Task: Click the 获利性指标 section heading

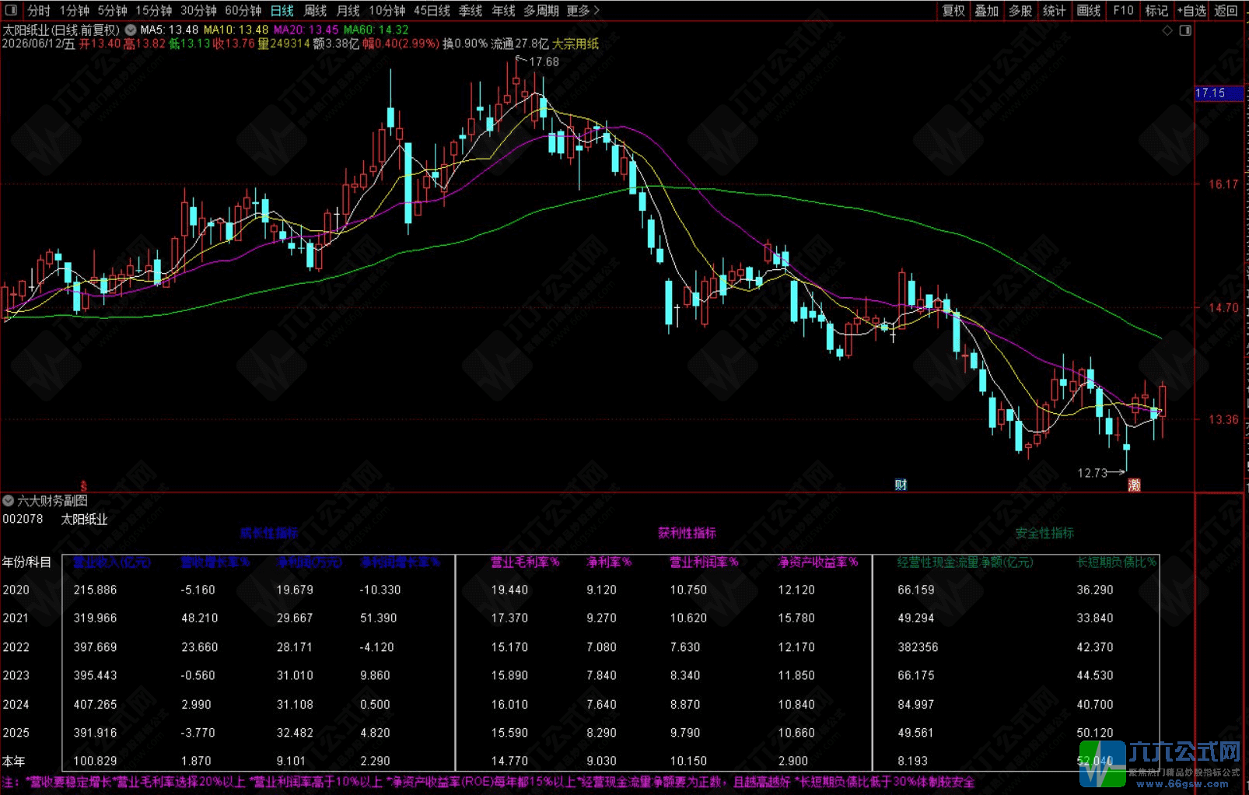Action: 687,533
